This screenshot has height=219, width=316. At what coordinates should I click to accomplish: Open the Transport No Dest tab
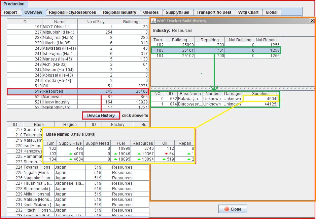(214, 12)
